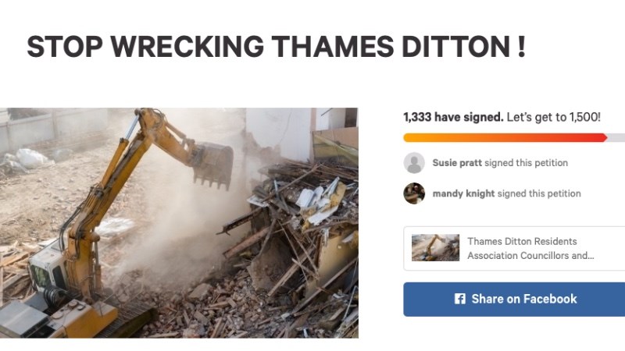Viewport: 625px width, 351px height.
Task: Click the Facebook logo icon
Action: [460, 299]
